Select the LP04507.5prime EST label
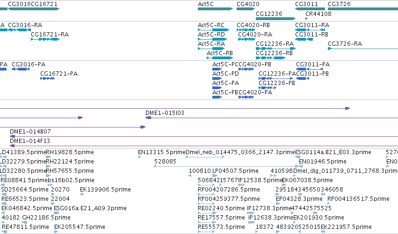This screenshot has height=234, width=398. [235, 171]
